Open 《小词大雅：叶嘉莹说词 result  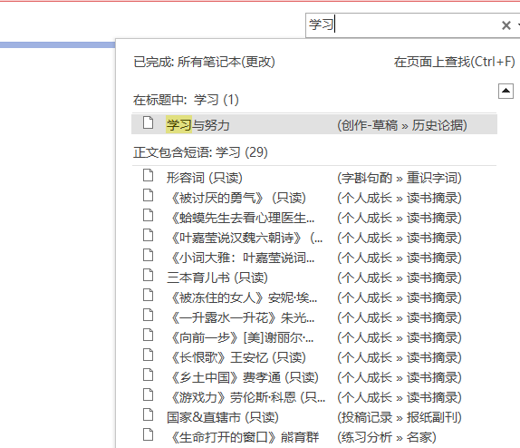[314, 258]
